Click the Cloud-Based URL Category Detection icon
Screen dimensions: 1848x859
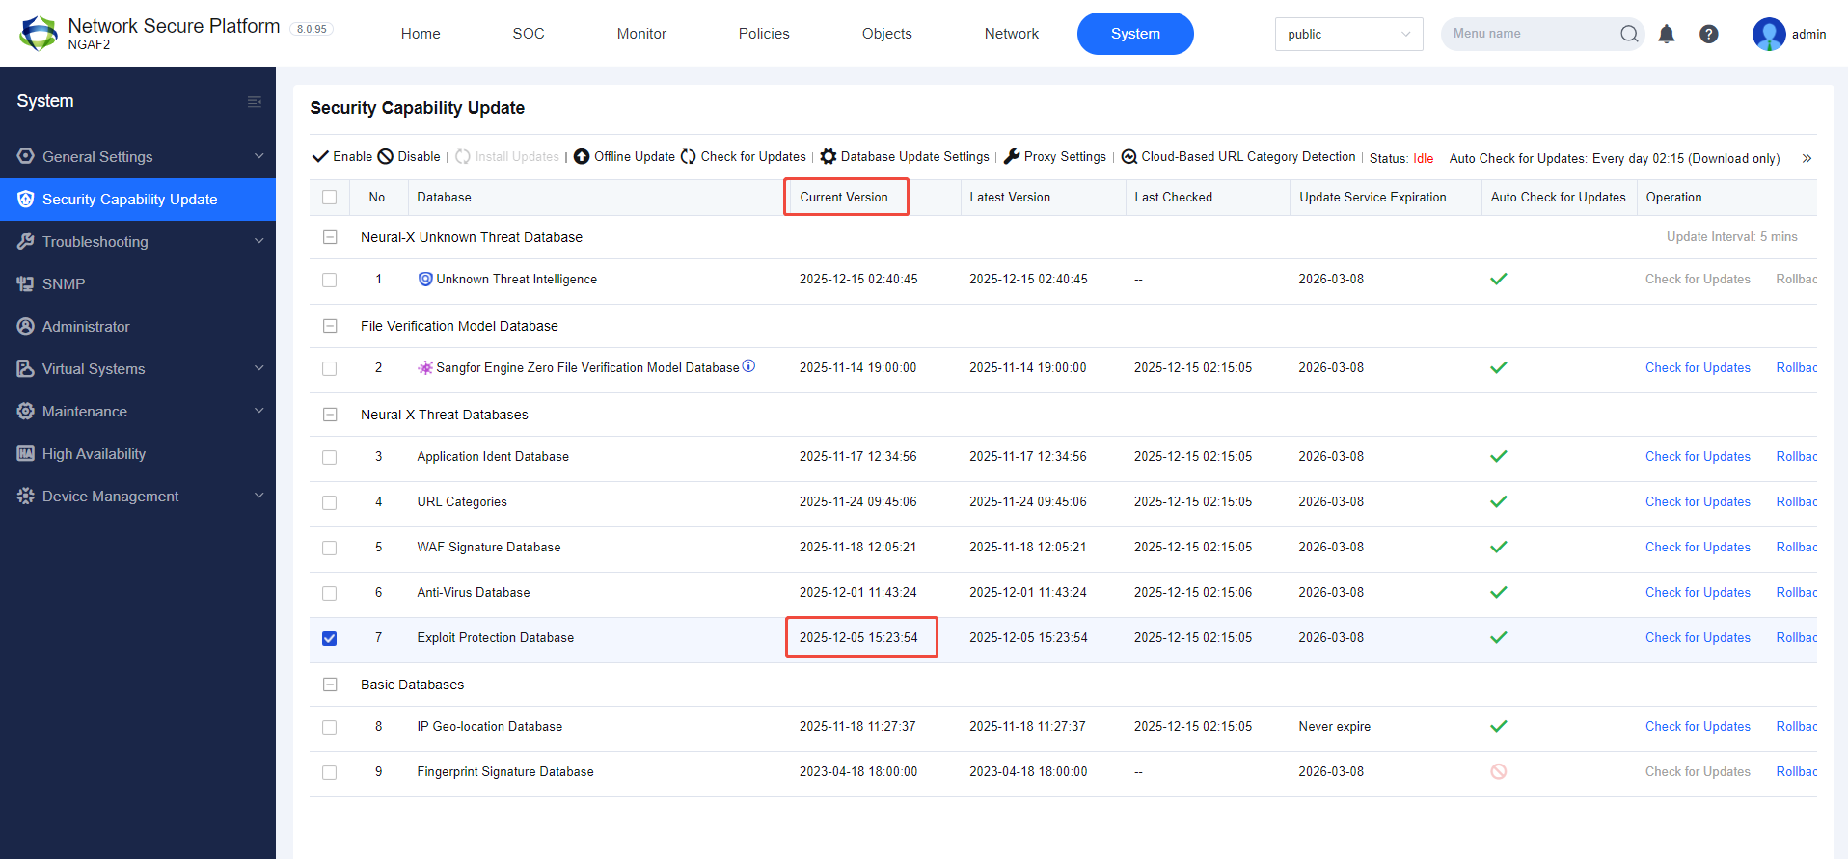pos(1128,156)
